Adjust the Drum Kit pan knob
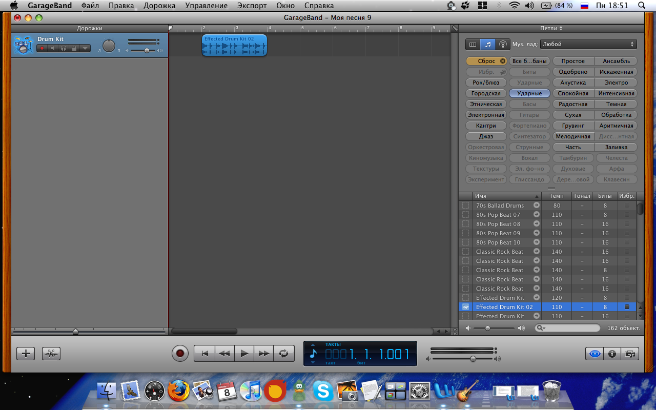This screenshot has height=410, width=656. point(109,46)
